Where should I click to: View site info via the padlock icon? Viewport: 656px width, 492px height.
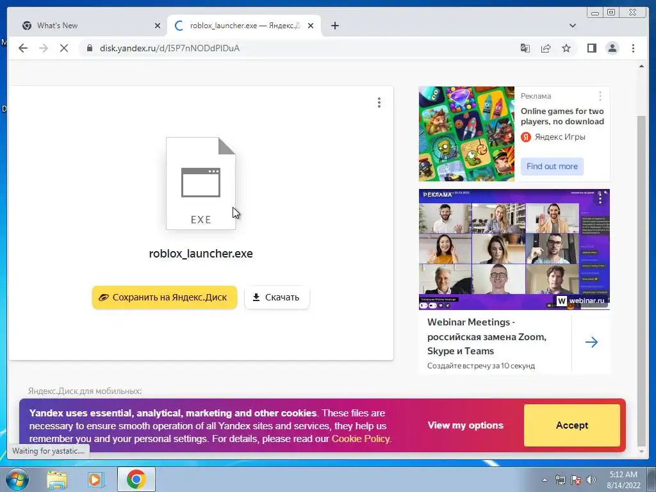click(x=89, y=48)
